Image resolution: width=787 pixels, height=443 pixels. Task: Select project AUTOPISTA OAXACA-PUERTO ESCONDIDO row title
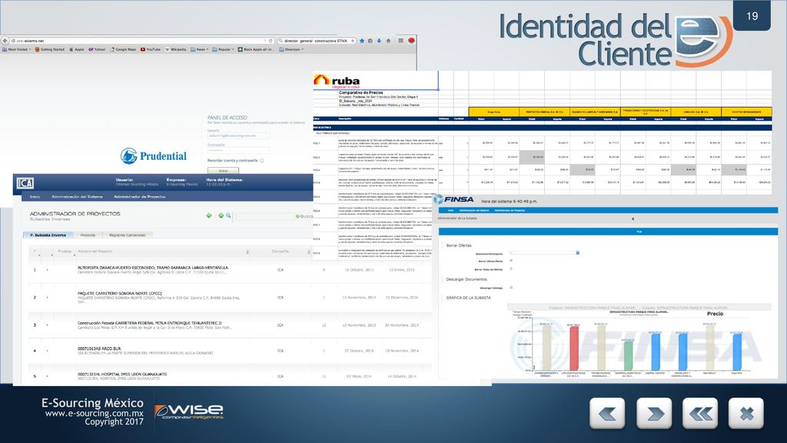pyautogui.click(x=153, y=268)
